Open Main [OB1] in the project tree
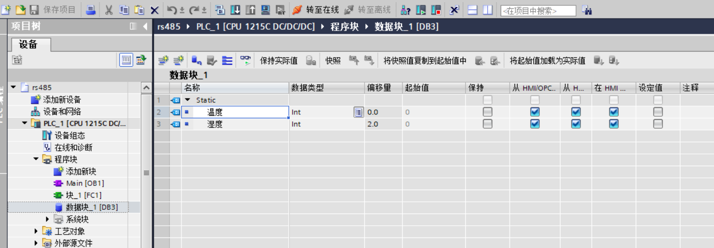Viewport: 714px width, 248px height. tap(85, 183)
